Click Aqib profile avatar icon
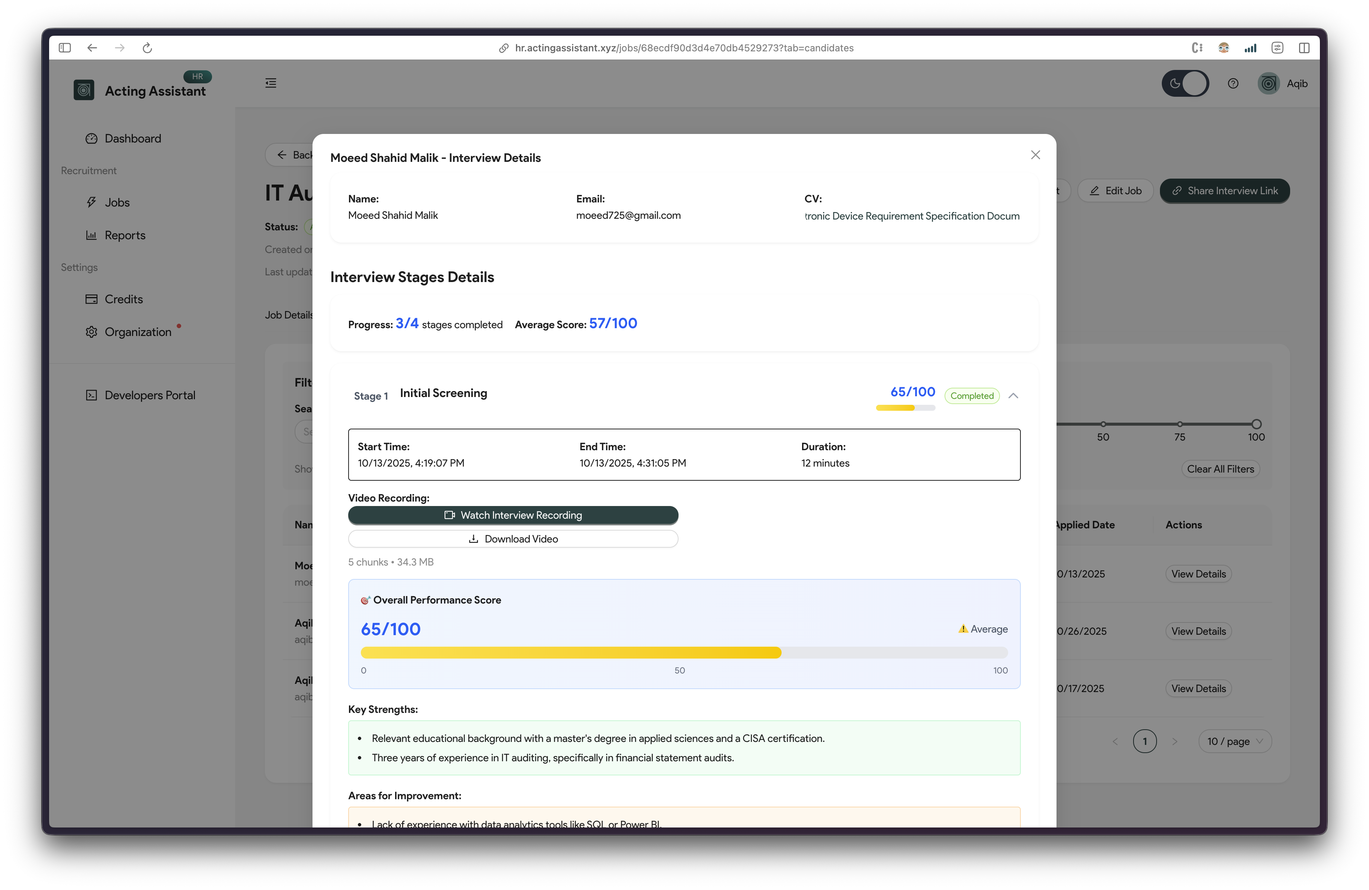The width and height of the screenshot is (1369, 890). 1268,83
